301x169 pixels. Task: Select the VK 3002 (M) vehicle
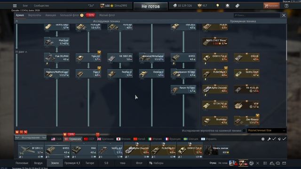[120, 57]
